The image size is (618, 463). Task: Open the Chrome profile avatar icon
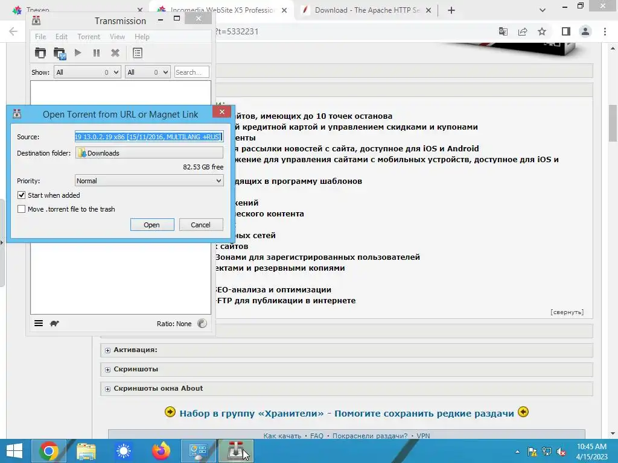tap(585, 31)
